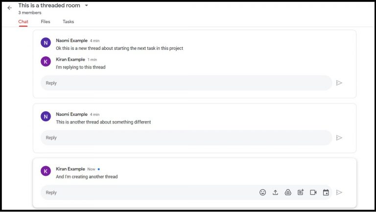Send reply in Kiran's new thread
The width and height of the screenshot is (376, 212).
(x=339, y=192)
